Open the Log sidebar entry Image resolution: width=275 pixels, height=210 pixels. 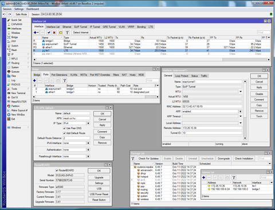(13, 80)
